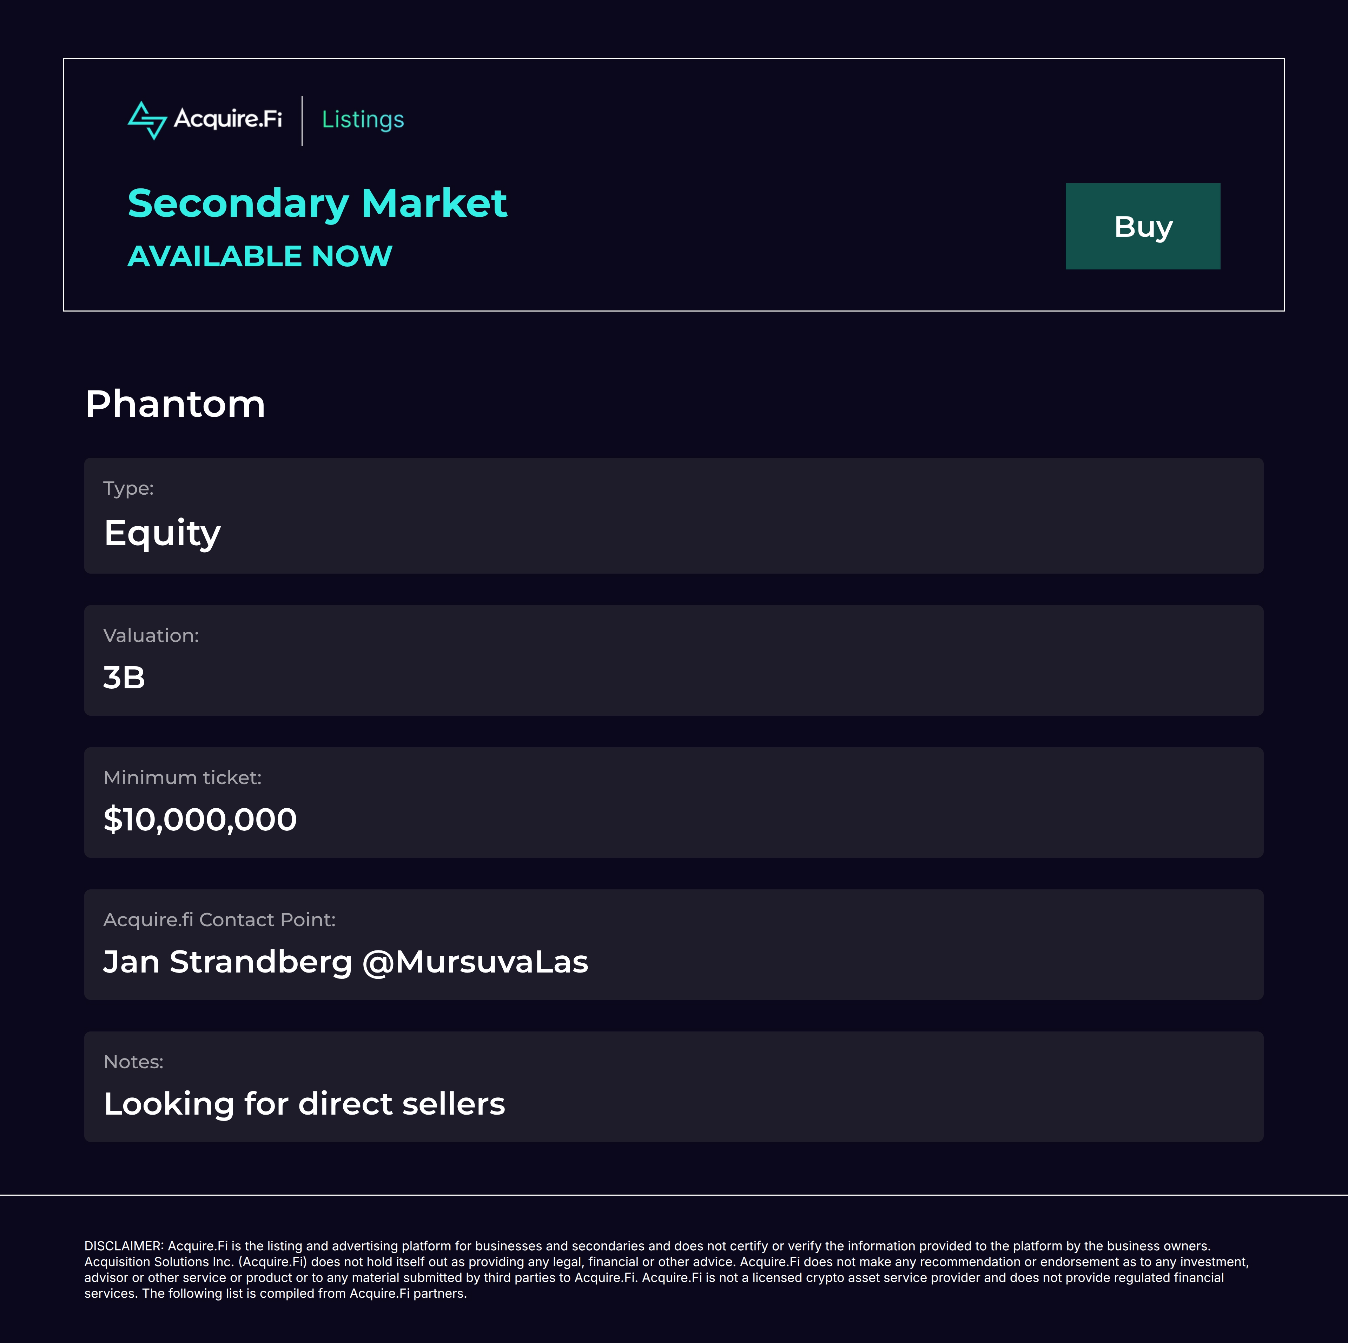Select the Type field label
Screen dimensions: 1348x1343
(128, 488)
